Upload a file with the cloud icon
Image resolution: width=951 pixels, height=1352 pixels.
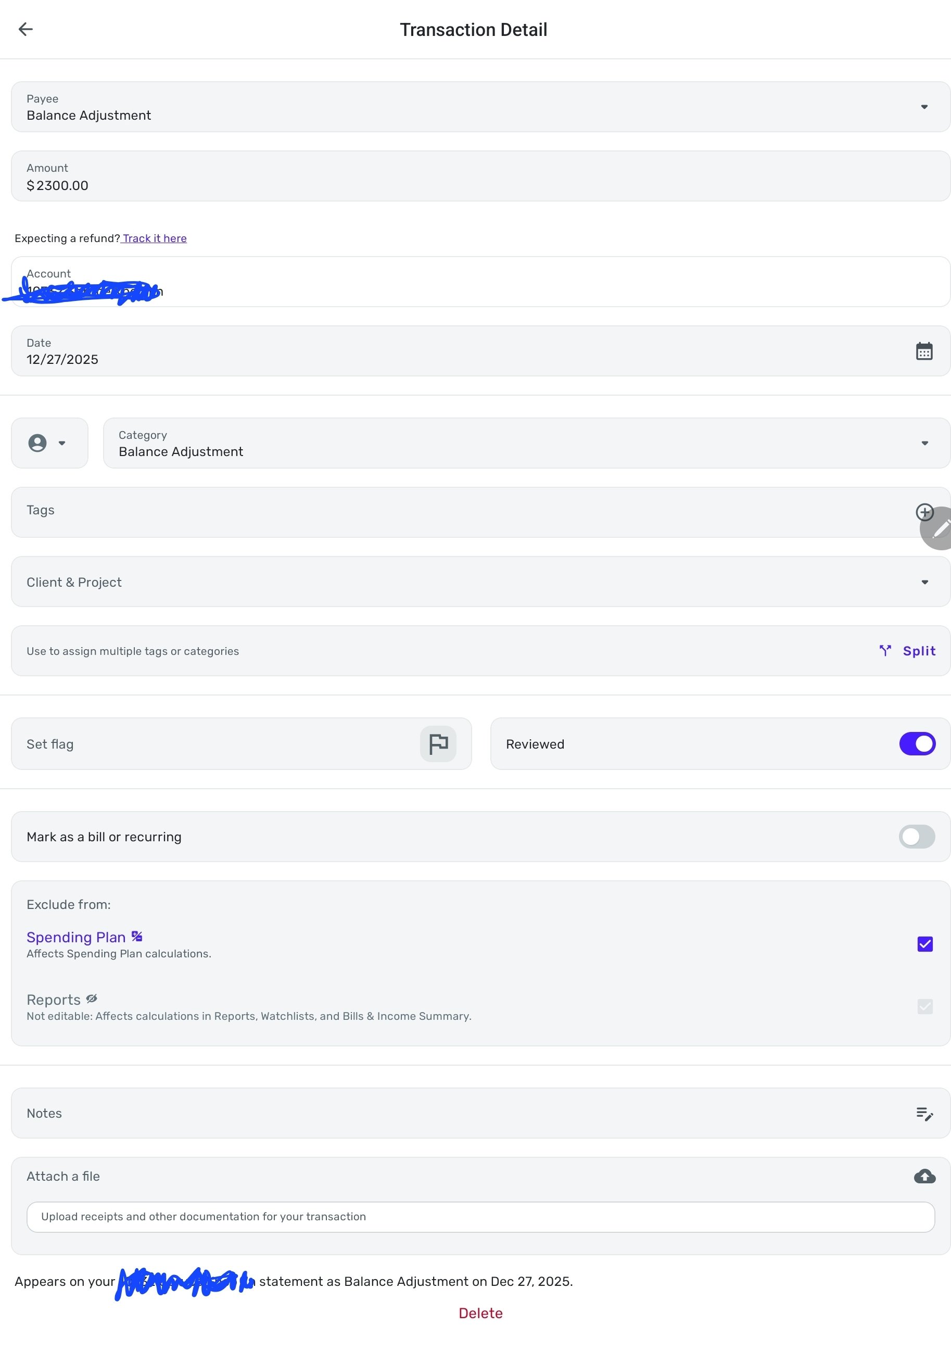coord(924,1176)
